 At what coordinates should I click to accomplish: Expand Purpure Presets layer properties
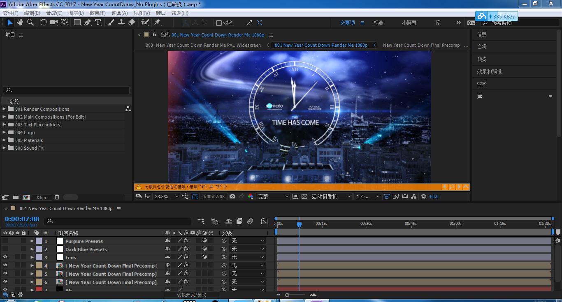pos(32,241)
